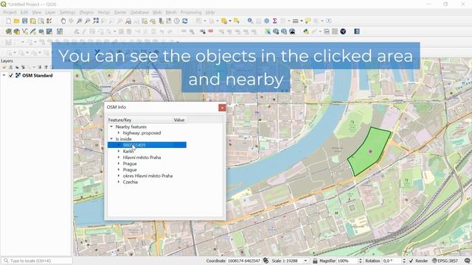Click New Shapefile Layer icon
The image size is (472, 265).
25,32
